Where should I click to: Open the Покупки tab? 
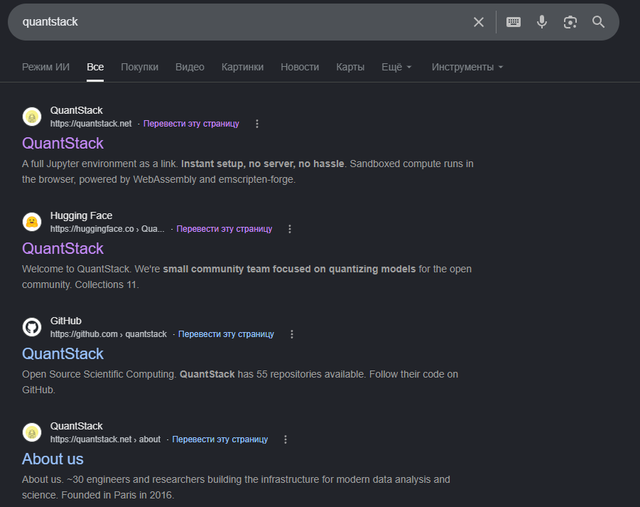140,67
